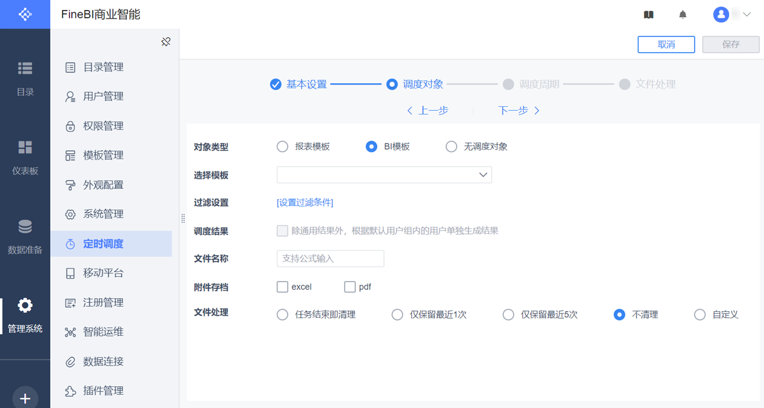Open the notifications bell icon
This screenshot has height=408, width=764.
tap(683, 15)
